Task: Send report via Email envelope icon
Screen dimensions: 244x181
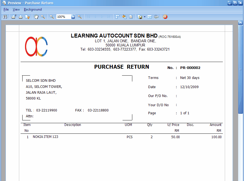Action: pyautogui.click(x=149, y=17)
